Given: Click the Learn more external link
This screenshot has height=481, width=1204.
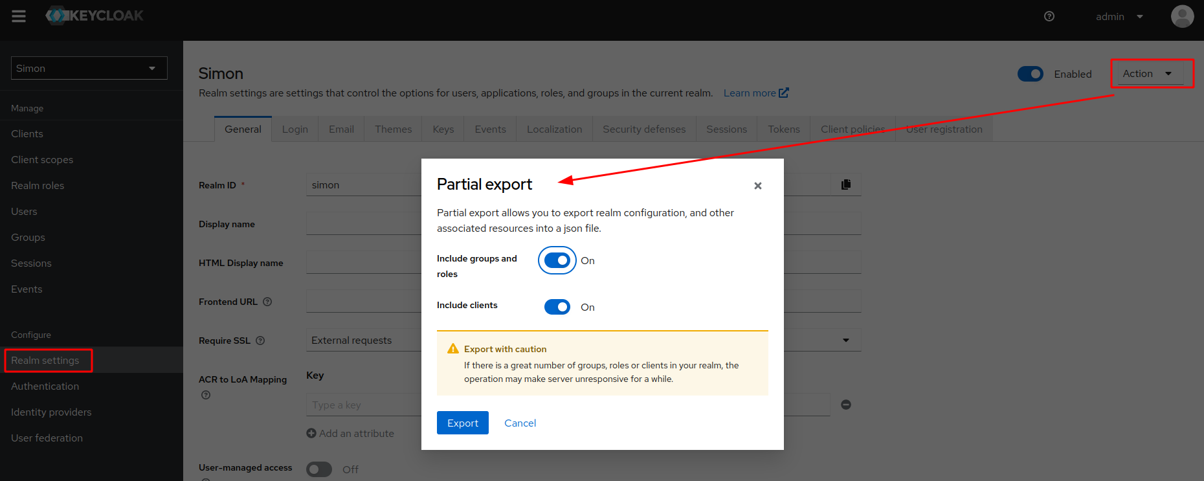Looking at the screenshot, I should 756,93.
